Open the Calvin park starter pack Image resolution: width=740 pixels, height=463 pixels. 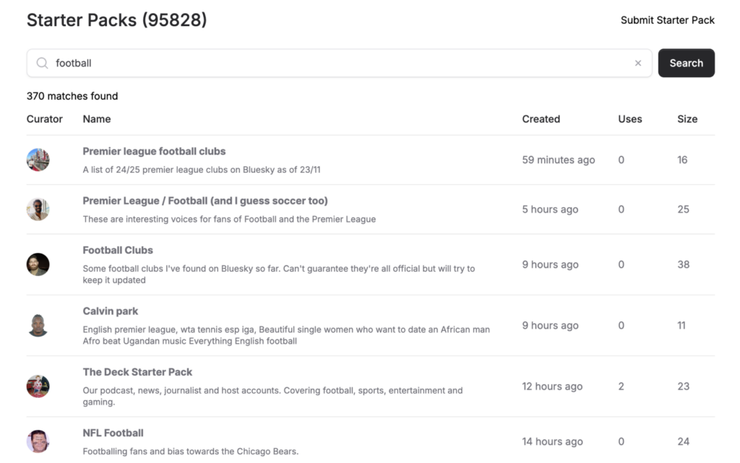point(111,311)
